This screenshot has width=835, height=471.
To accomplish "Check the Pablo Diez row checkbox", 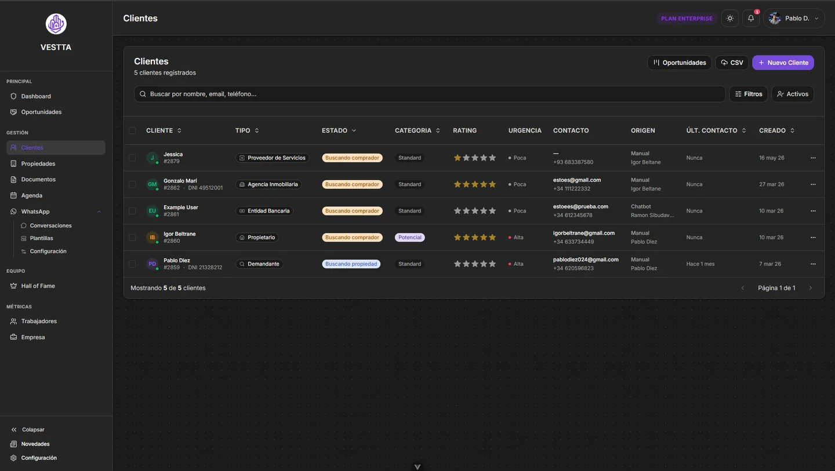I will coord(132,264).
